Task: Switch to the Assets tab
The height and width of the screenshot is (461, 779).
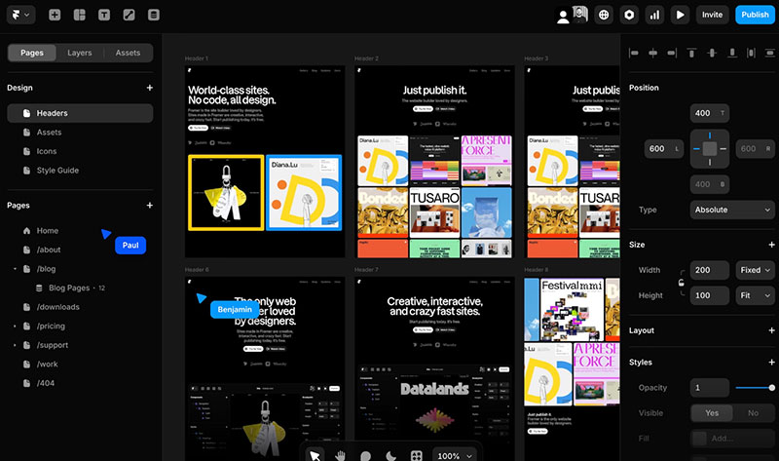Action: [x=128, y=53]
